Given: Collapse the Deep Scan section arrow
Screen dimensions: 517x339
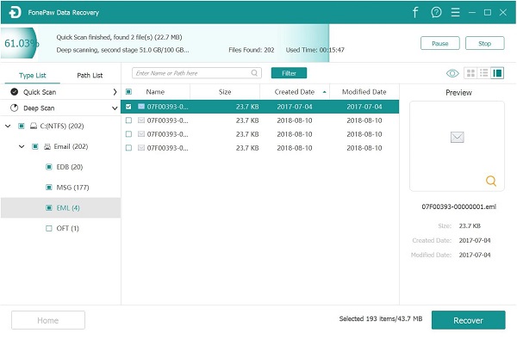Looking at the screenshot, I should point(115,108).
